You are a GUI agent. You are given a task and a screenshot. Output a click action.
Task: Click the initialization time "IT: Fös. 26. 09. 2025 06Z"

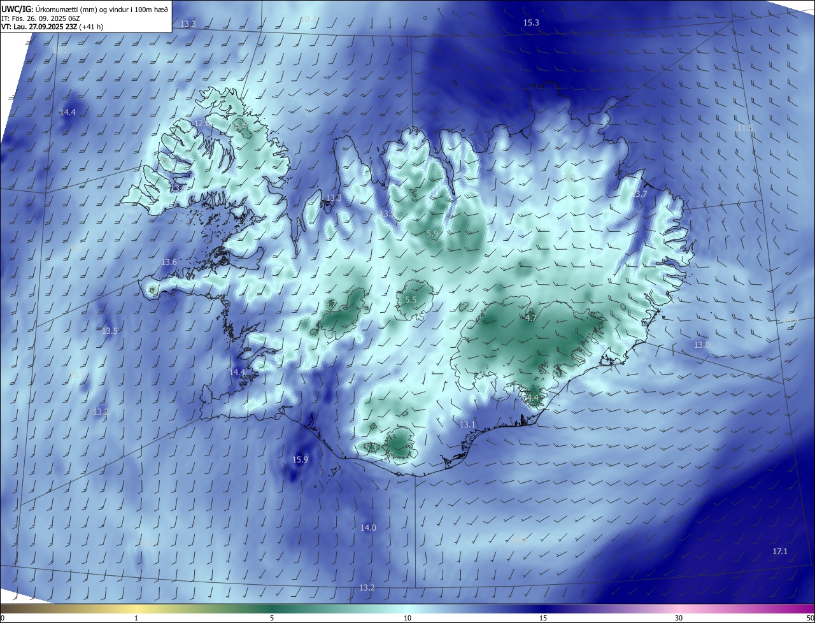[x=41, y=18]
